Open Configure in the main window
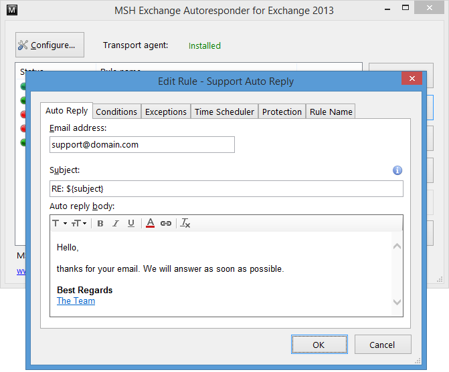 pyautogui.click(x=50, y=45)
